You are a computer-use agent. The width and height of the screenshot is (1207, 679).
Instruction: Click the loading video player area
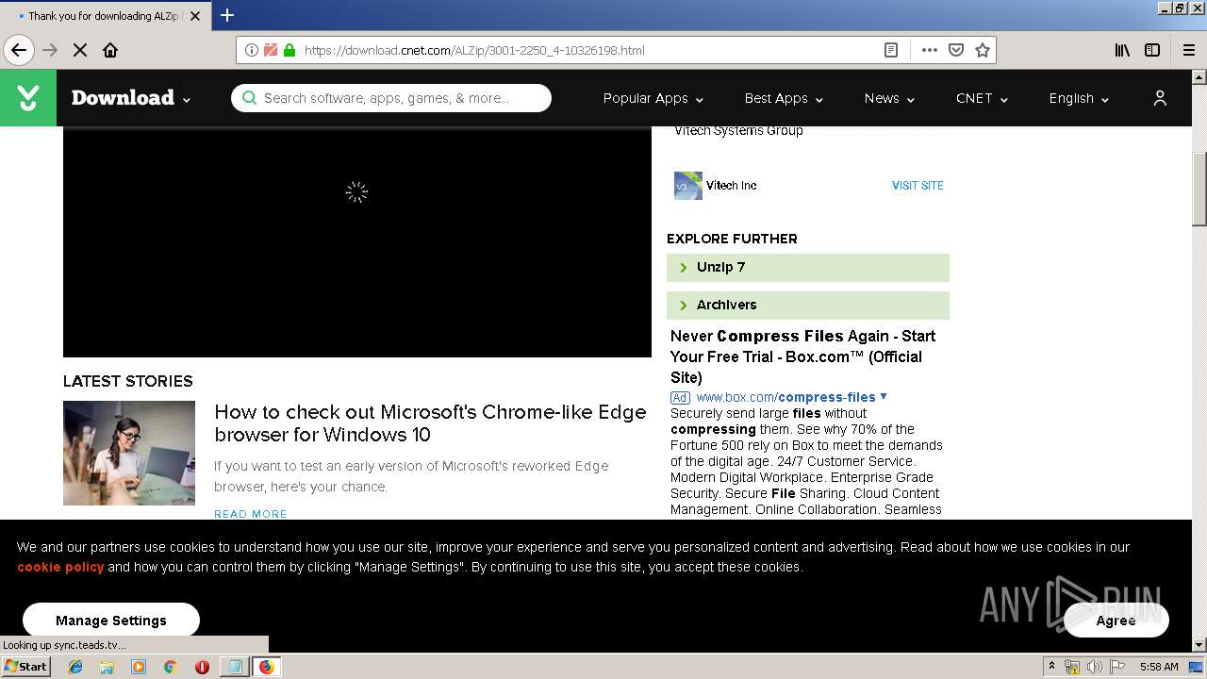pyautogui.click(x=357, y=241)
